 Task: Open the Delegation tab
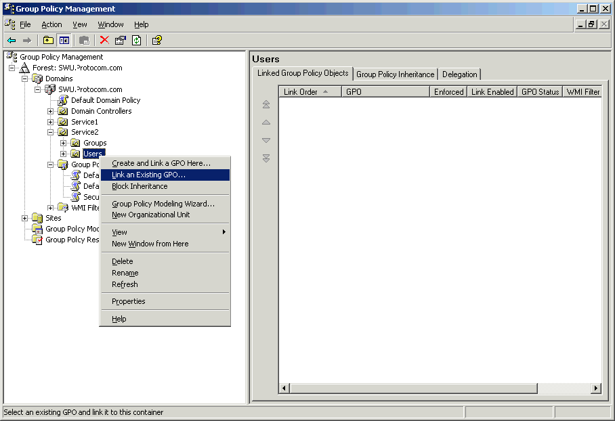tap(459, 74)
